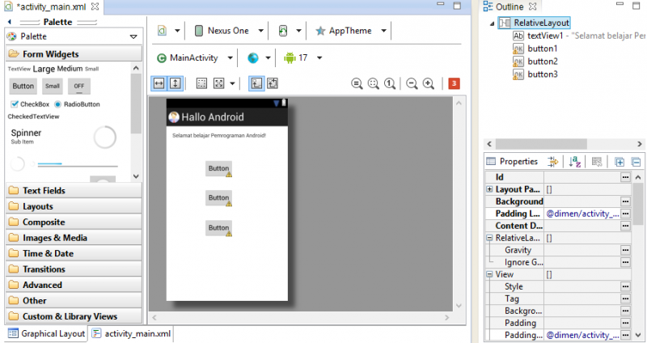Click the layout configuration file icon

coord(163,31)
